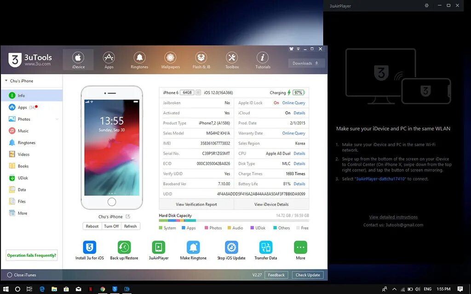Screen dimensions: 471x294
Task: Open the Info section in the sidebar
Action: coord(31,96)
